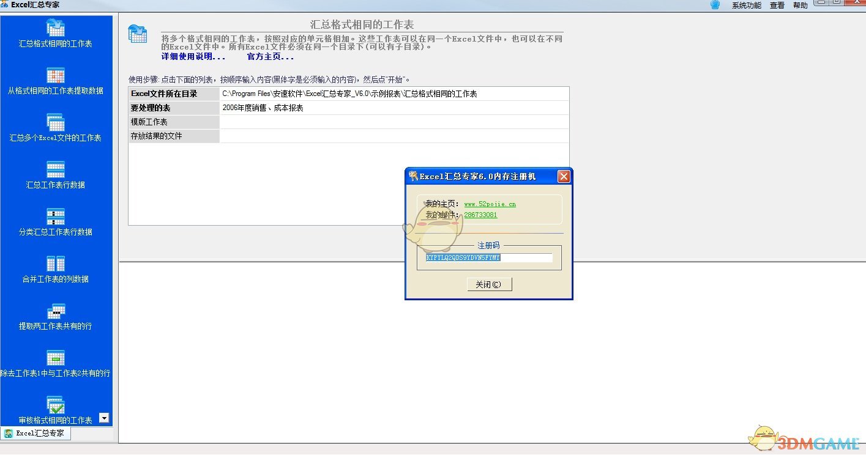866x455 pixels.
Task: Choose 汇总多个Excel文件的工作表 icon
Action: click(x=56, y=122)
